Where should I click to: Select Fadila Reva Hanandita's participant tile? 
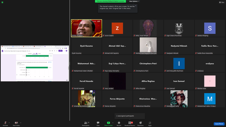[x=210, y=46]
